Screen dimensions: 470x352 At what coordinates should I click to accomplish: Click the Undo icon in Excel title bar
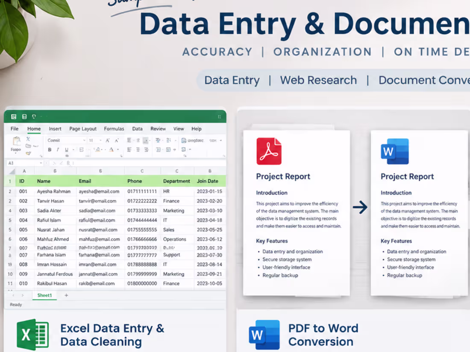[34, 116]
